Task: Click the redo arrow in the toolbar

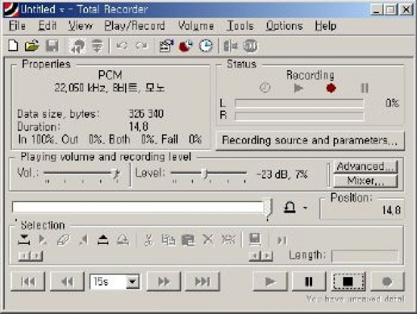Action: (142, 46)
